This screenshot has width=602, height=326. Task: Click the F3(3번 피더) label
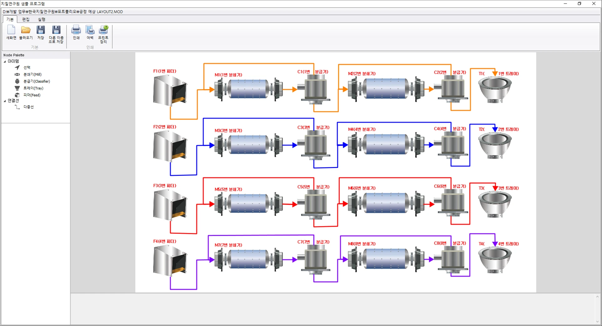[x=165, y=186]
